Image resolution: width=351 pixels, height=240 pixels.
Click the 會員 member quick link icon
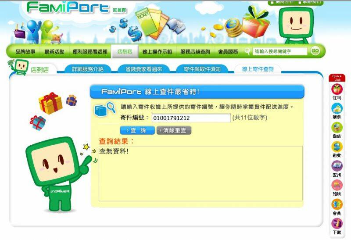(337, 205)
